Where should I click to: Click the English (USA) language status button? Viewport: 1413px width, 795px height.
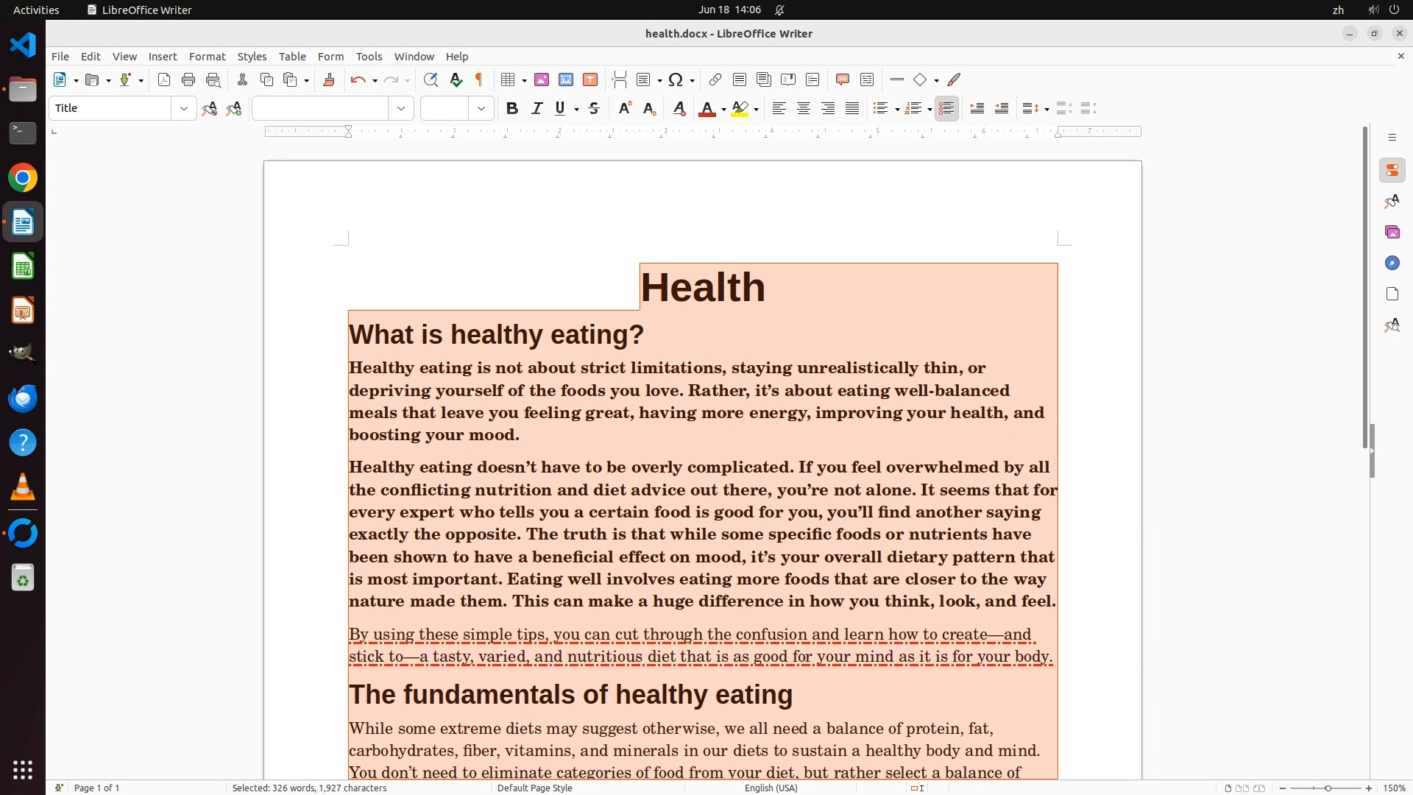coord(771,788)
